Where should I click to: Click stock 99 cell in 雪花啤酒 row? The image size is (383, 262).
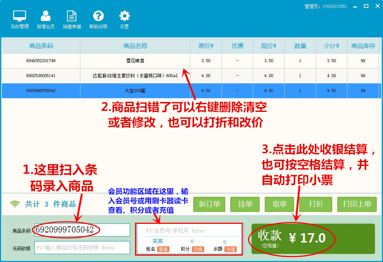coord(363,61)
